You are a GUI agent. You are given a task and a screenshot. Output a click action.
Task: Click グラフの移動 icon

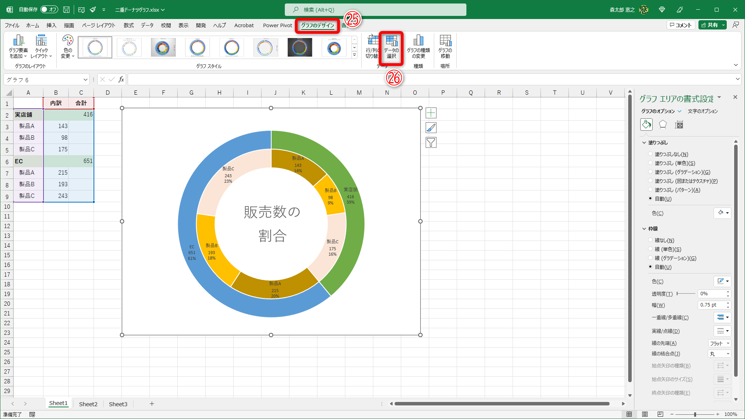point(445,46)
